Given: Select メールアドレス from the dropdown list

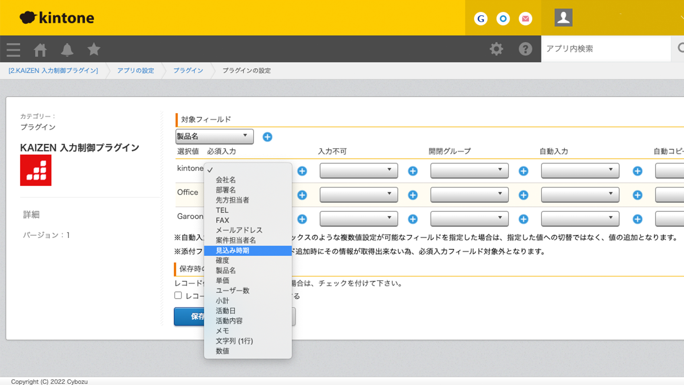Looking at the screenshot, I should pyautogui.click(x=248, y=230).
